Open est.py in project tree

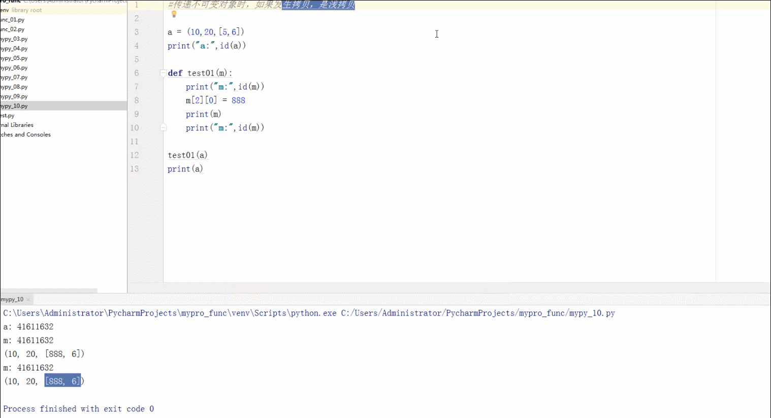(8, 116)
